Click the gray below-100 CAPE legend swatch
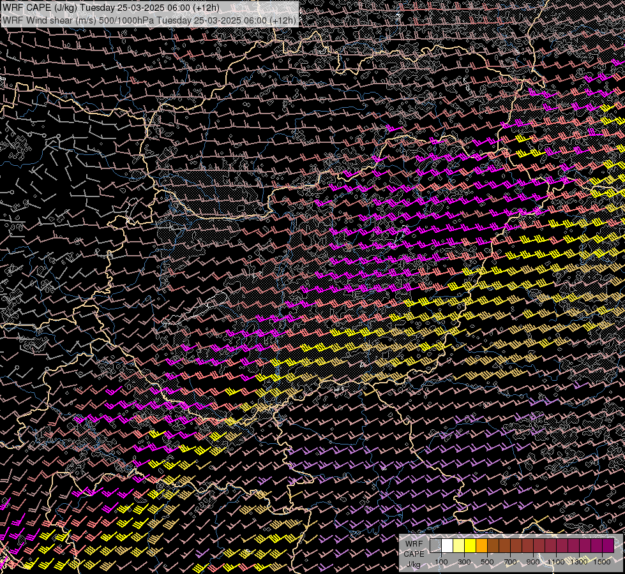This screenshot has height=574, width=625. (435, 546)
